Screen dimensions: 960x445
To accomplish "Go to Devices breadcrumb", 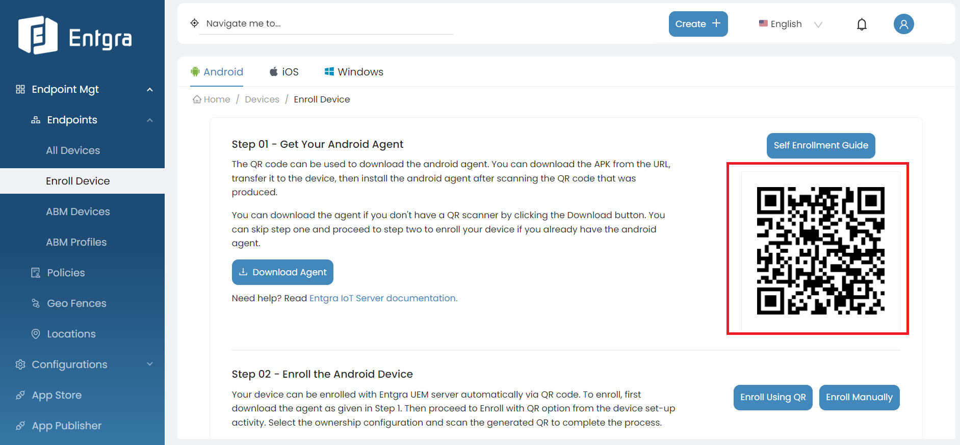I will (x=262, y=99).
